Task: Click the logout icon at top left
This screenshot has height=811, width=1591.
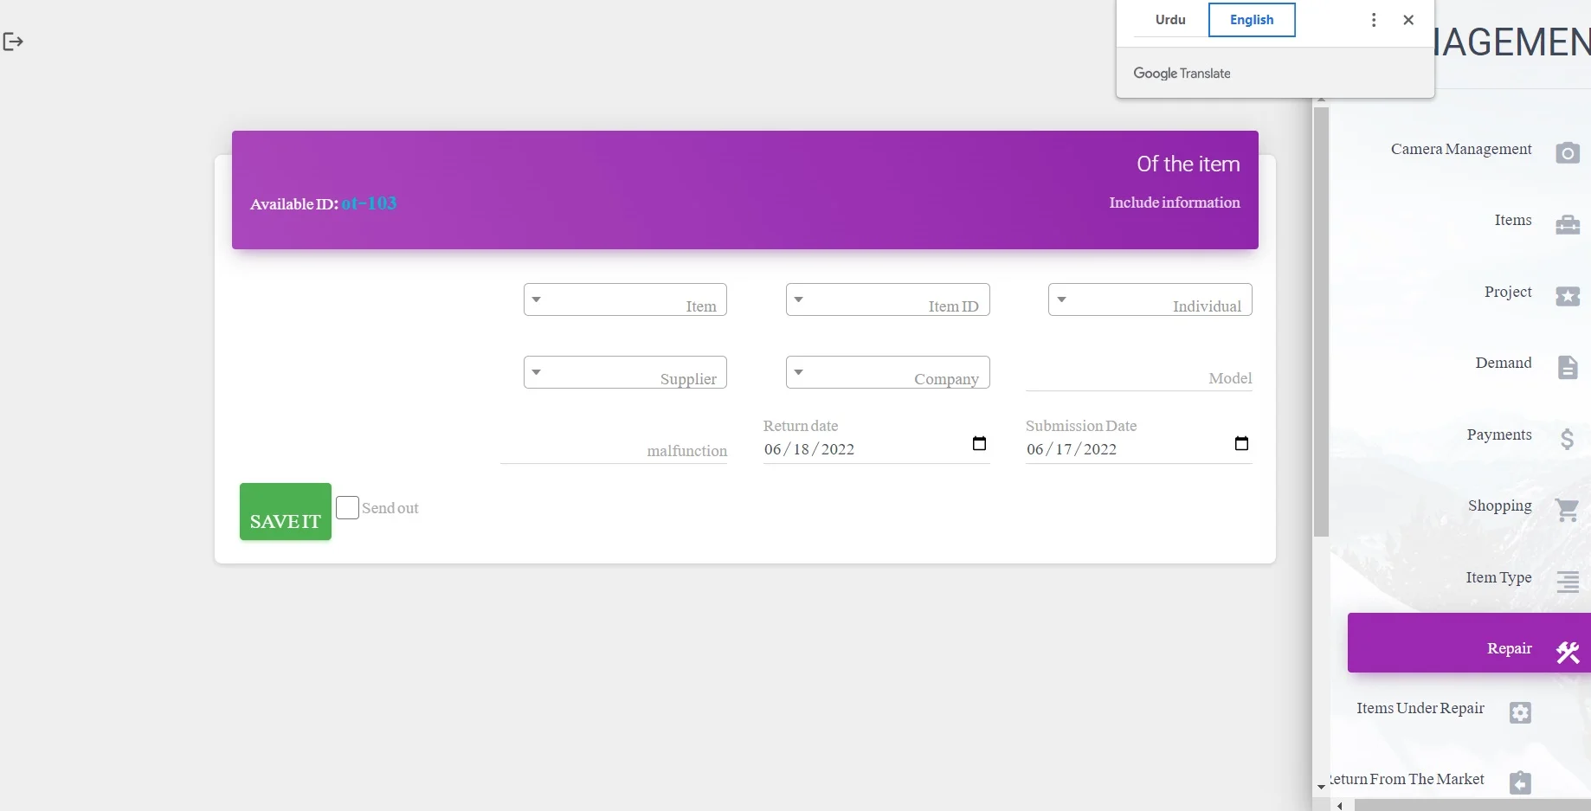Action: tap(13, 42)
